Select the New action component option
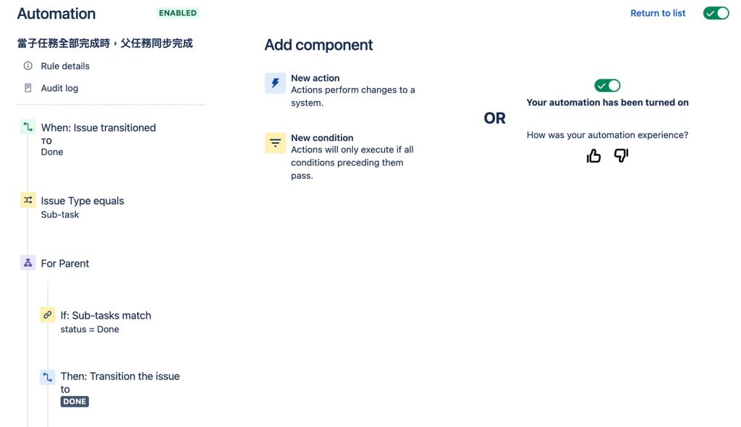741x427 pixels. click(316, 78)
